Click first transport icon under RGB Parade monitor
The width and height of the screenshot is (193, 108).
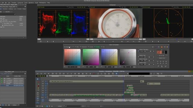pos(41,41)
